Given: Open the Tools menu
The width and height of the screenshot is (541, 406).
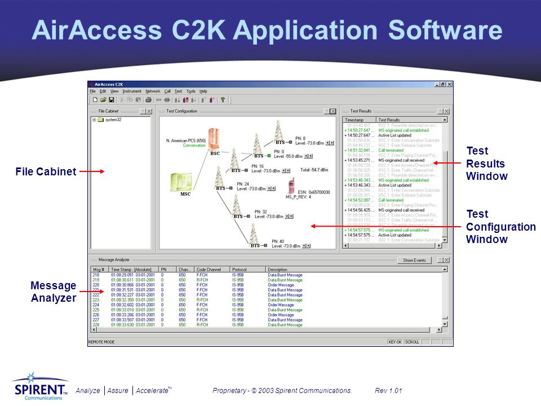Looking at the screenshot, I should [x=191, y=91].
